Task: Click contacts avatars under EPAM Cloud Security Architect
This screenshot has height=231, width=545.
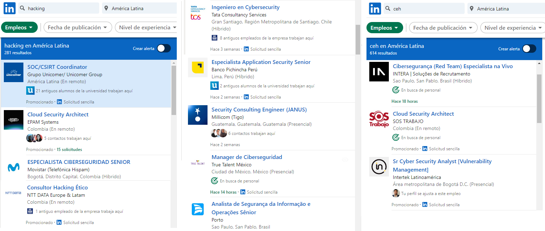Action: click(x=34, y=138)
